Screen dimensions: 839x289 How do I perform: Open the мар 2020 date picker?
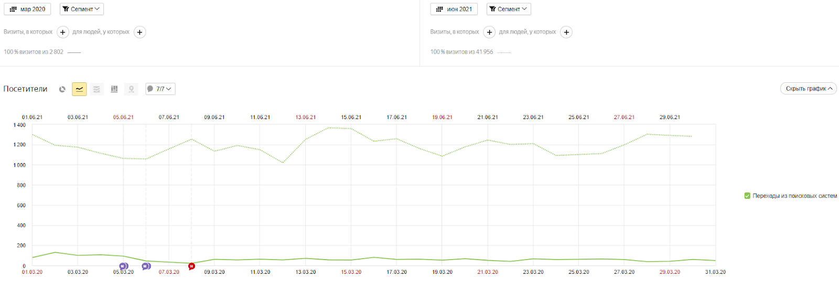[x=28, y=9]
